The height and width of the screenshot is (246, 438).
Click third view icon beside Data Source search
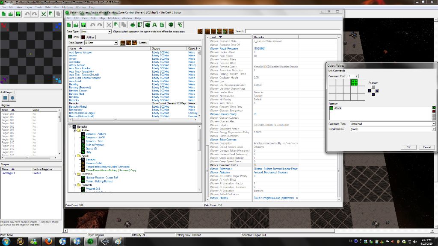coord(134,43)
